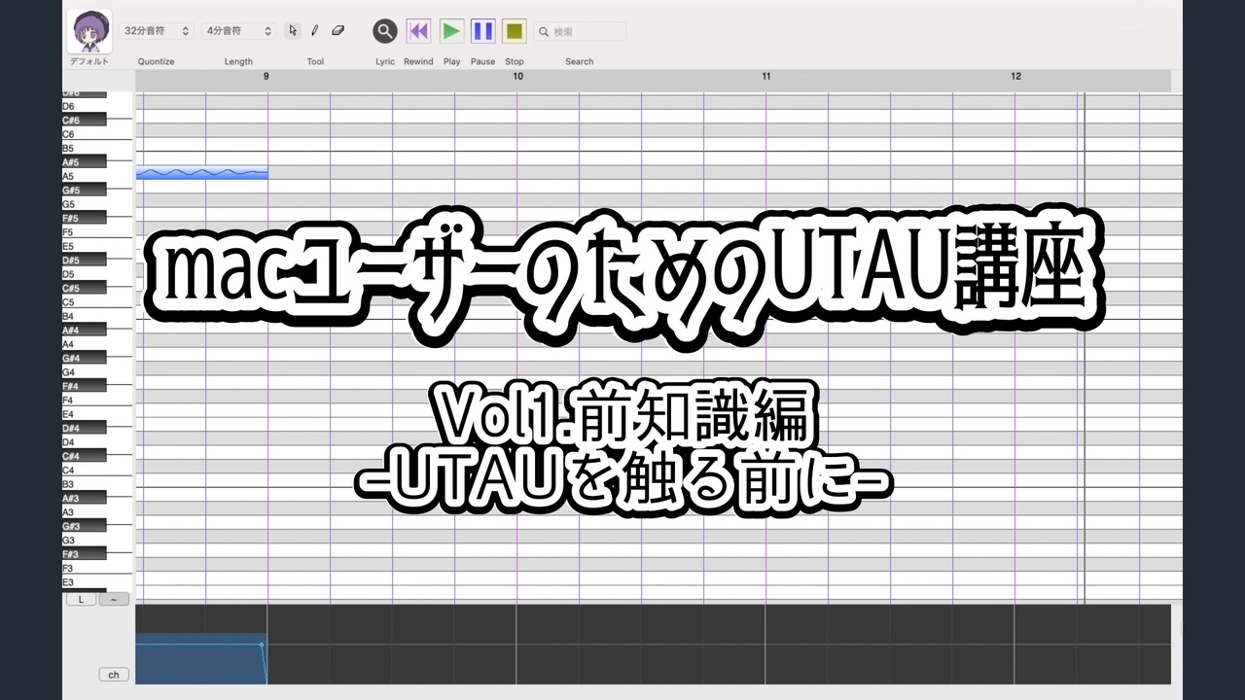
Task: Click the E4 piano key
Action: 97,414
